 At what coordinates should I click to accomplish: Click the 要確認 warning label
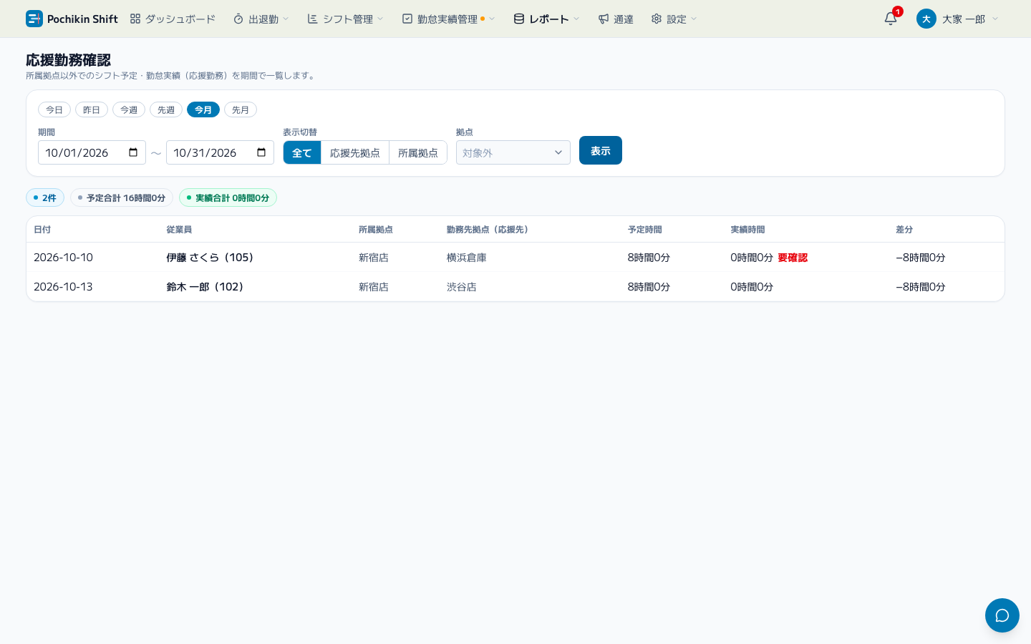tap(793, 258)
